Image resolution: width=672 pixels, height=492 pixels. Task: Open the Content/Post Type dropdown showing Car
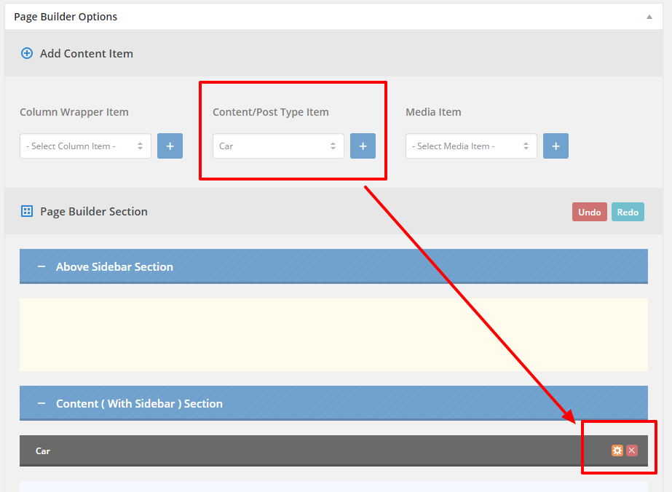pos(278,146)
